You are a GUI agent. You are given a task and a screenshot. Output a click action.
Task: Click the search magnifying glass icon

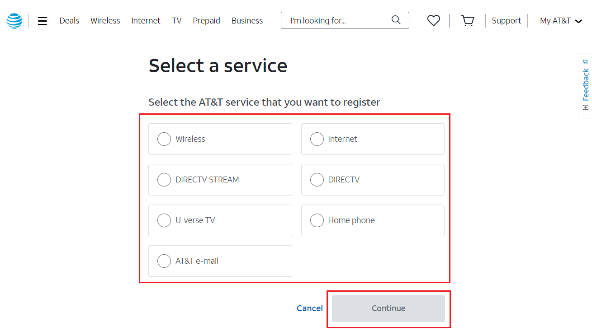[x=396, y=20]
